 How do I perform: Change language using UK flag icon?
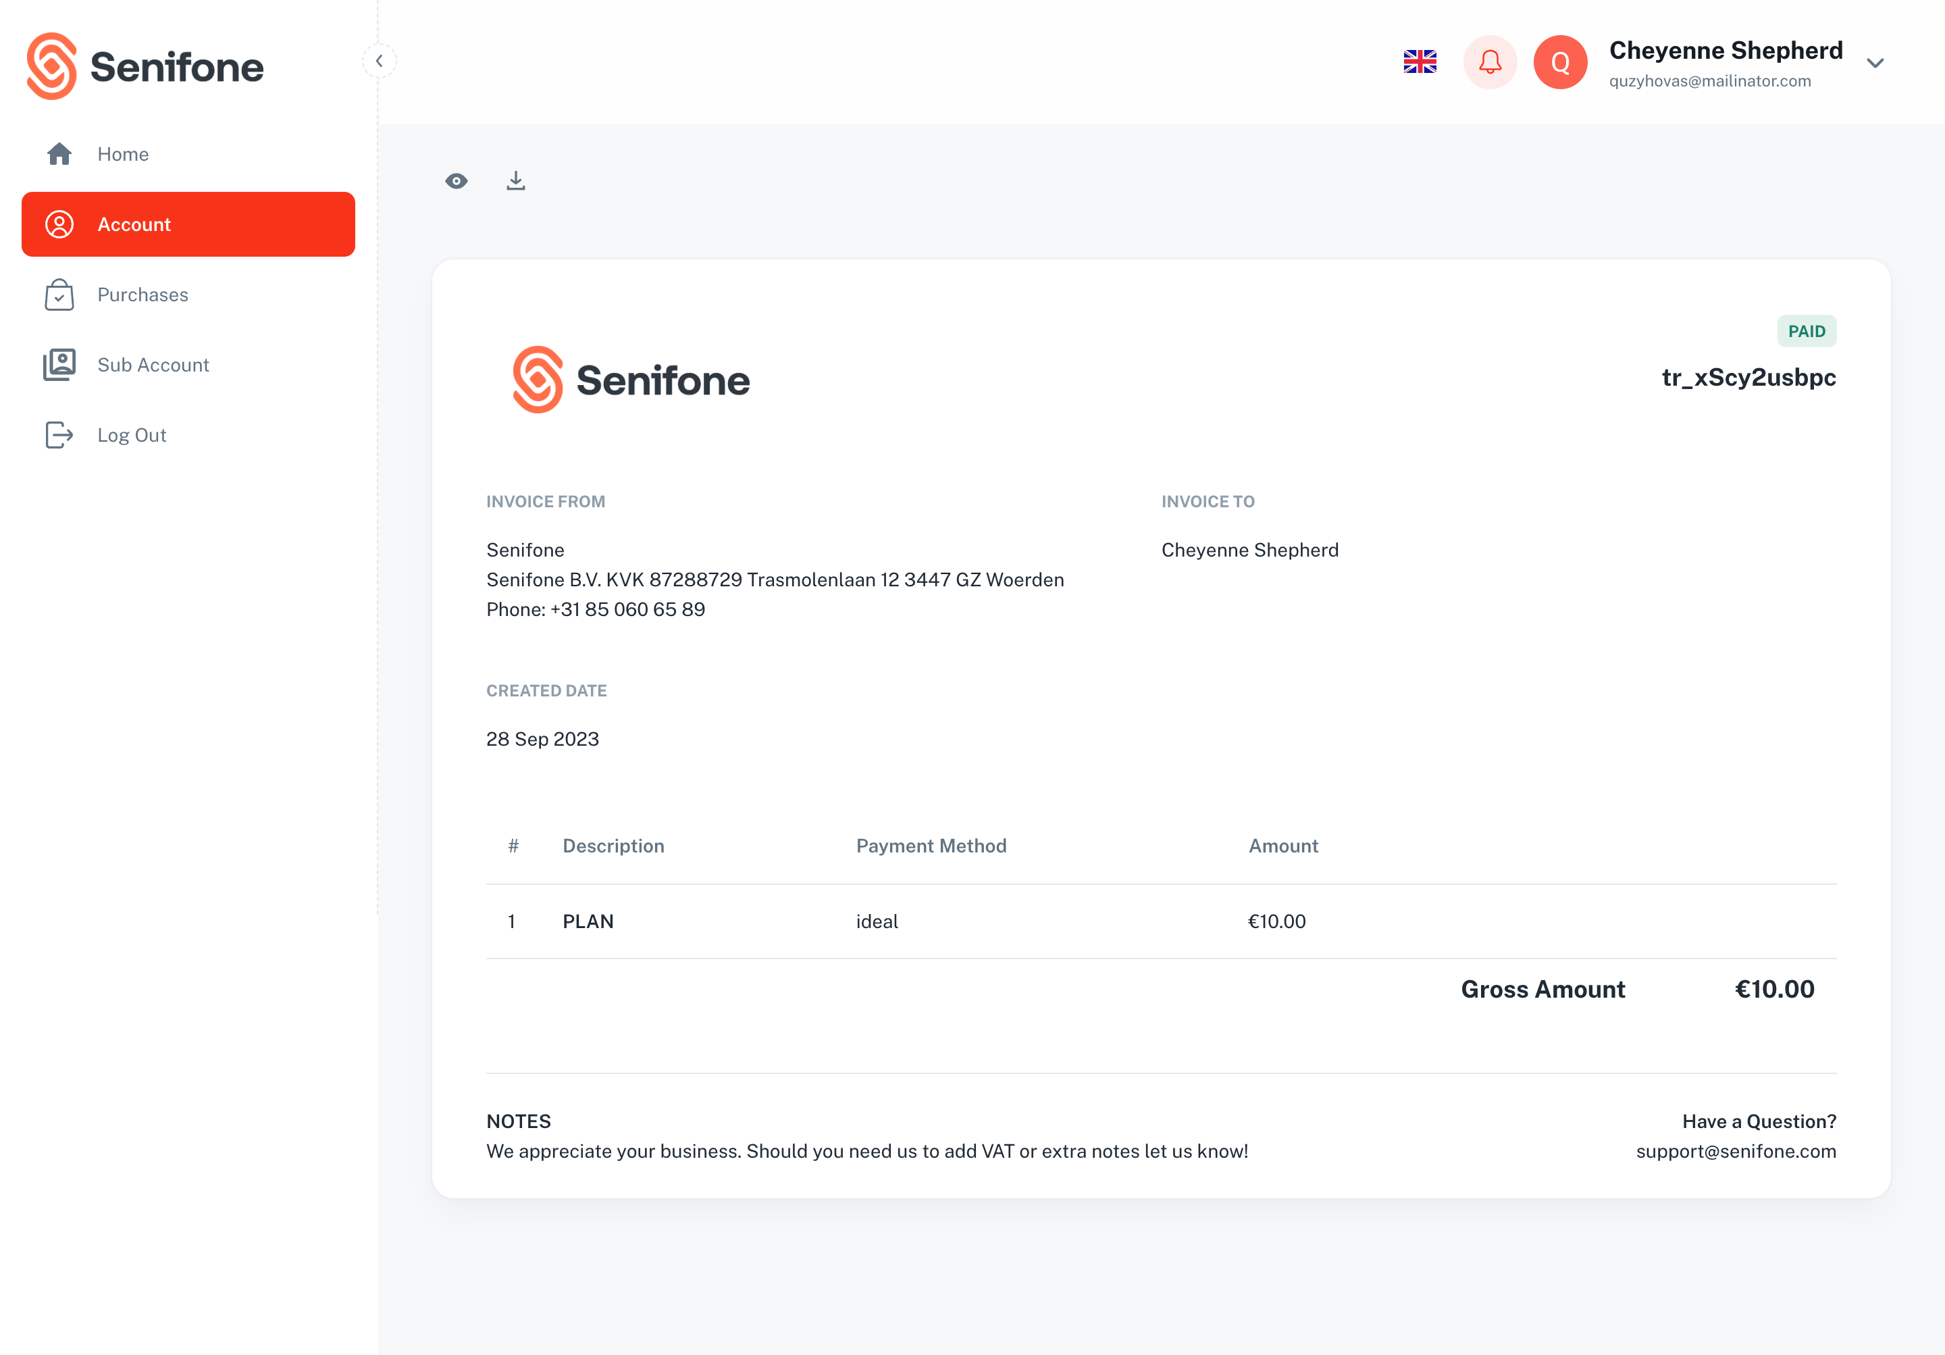[x=1420, y=62]
